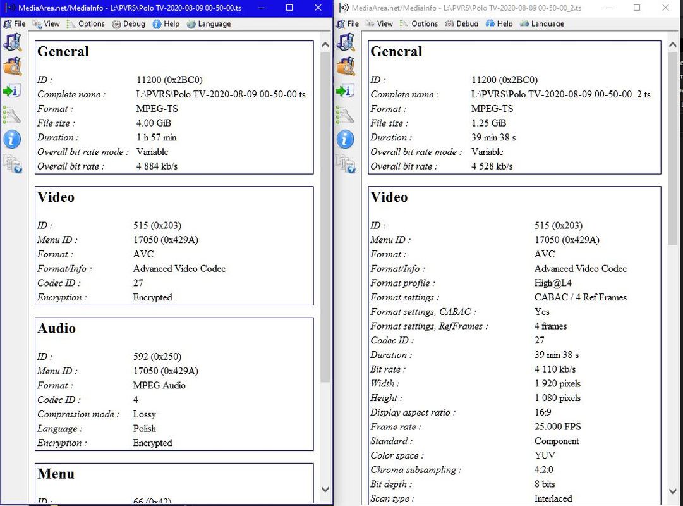The height and width of the screenshot is (506, 683).
Task: Open Help menu in right window
Action: point(499,23)
